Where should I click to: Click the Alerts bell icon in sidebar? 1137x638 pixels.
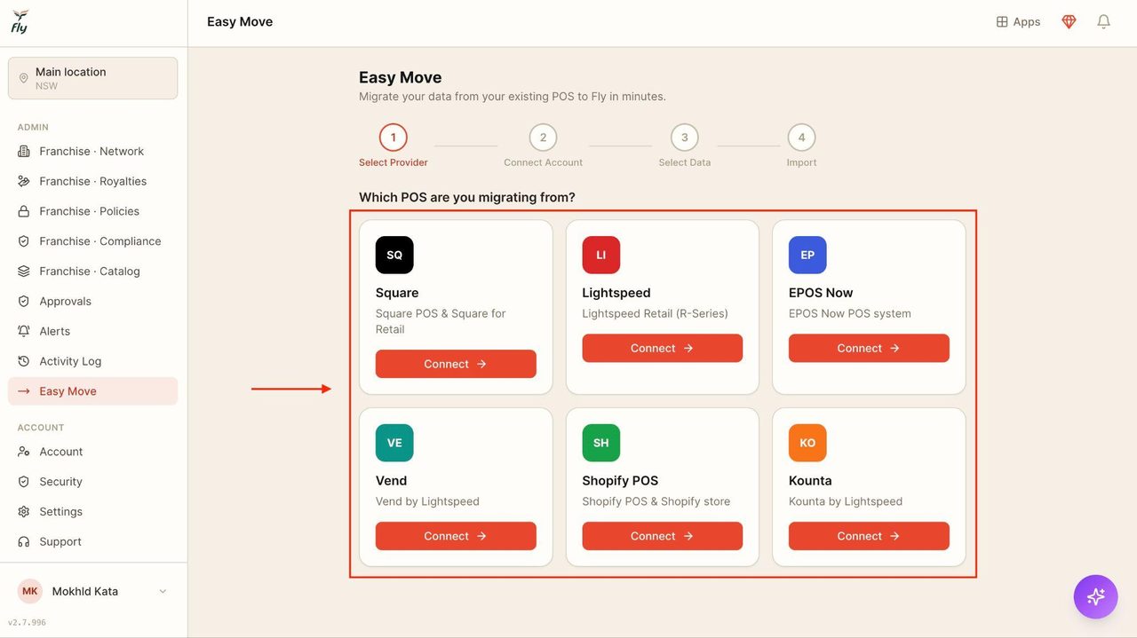pyautogui.click(x=24, y=331)
